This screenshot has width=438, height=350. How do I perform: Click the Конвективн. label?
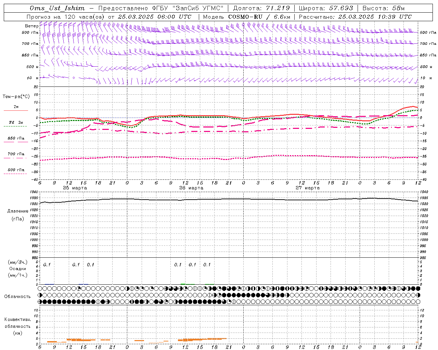[17, 320]
